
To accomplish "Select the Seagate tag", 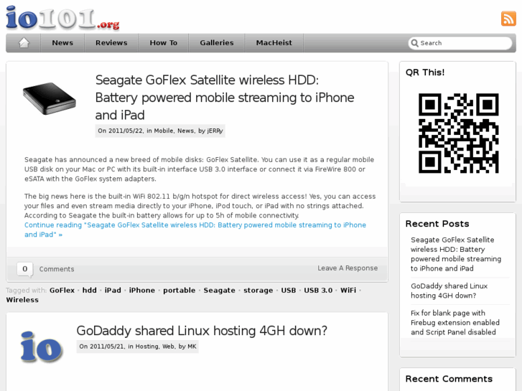I will 220,290.
